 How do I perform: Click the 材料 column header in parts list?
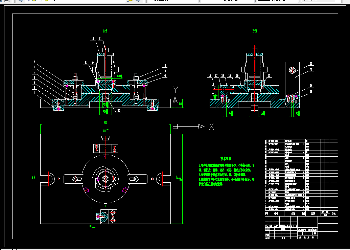click(313, 213)
